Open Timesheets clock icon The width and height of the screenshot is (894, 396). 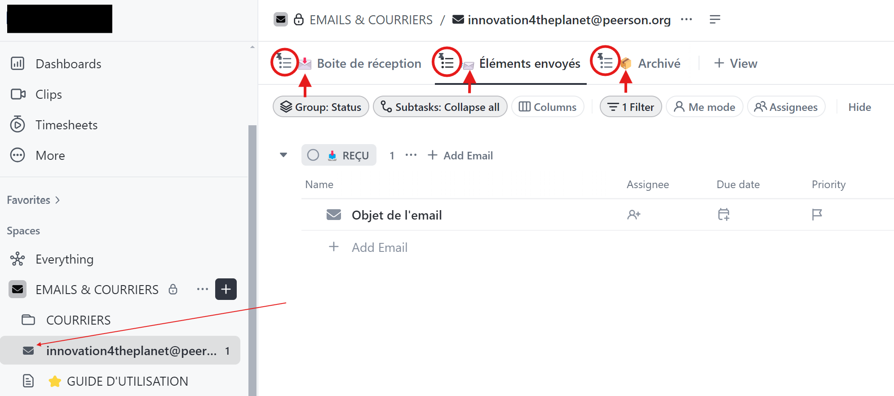pos(18,124)
